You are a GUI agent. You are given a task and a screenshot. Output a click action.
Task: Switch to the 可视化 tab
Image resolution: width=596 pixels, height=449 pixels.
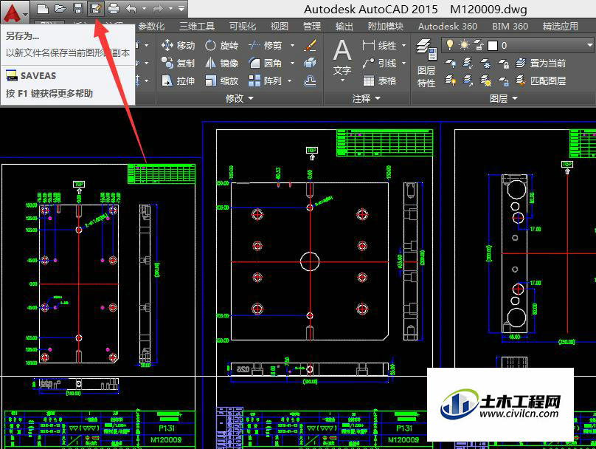click(x=243, y=27)
